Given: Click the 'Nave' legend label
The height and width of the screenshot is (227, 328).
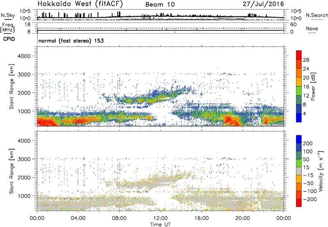Looking at the screenshot, I should 312,28.
